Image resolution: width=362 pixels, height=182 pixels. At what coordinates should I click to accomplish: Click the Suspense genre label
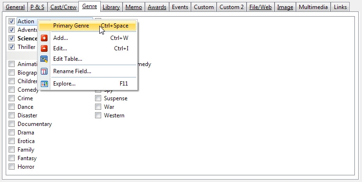[115, 98]
